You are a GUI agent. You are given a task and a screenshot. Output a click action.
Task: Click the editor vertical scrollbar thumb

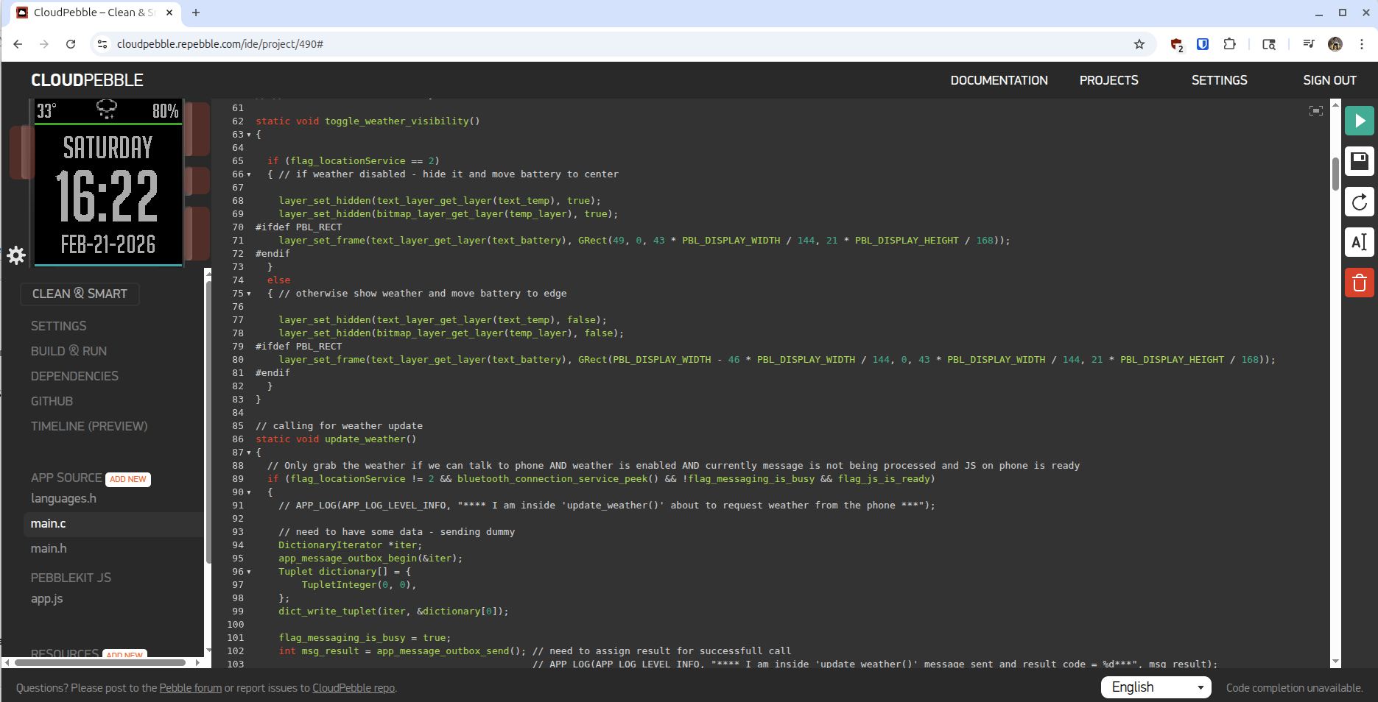pos(1335,174)
